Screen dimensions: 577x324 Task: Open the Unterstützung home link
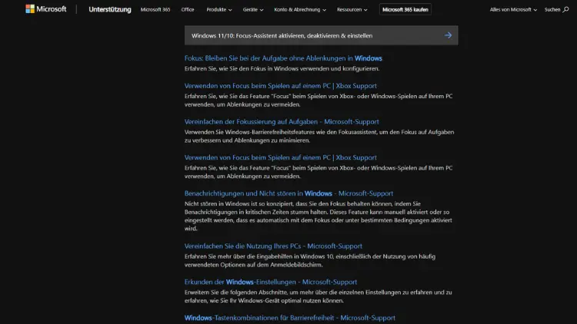pos(110,9)
